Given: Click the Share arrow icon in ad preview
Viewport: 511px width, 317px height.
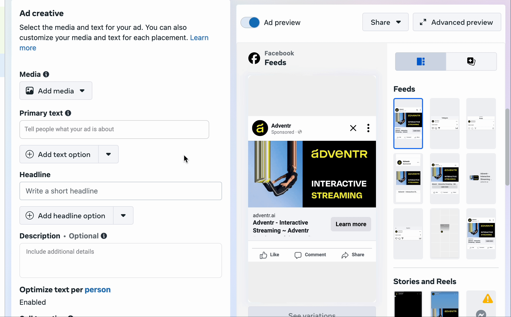Looking at the screenshot, I should [x=345, y=255].
